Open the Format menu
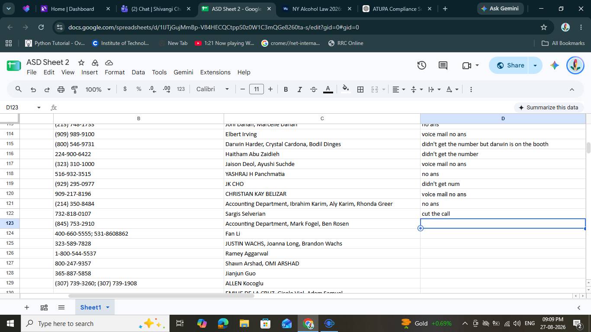 [115, 72]
